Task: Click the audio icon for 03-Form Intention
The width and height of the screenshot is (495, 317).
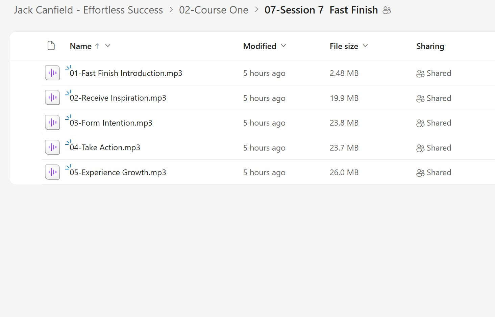Action: pyautogui.click(x=52, y=122)
